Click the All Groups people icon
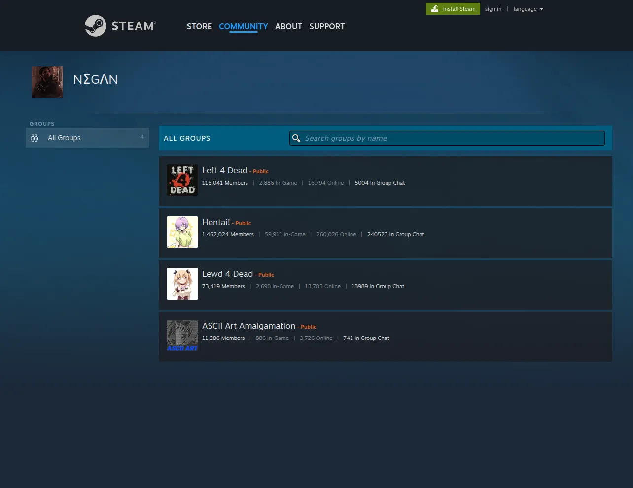The height and width of the screenshot is (488, 633). tap(35, 138)
